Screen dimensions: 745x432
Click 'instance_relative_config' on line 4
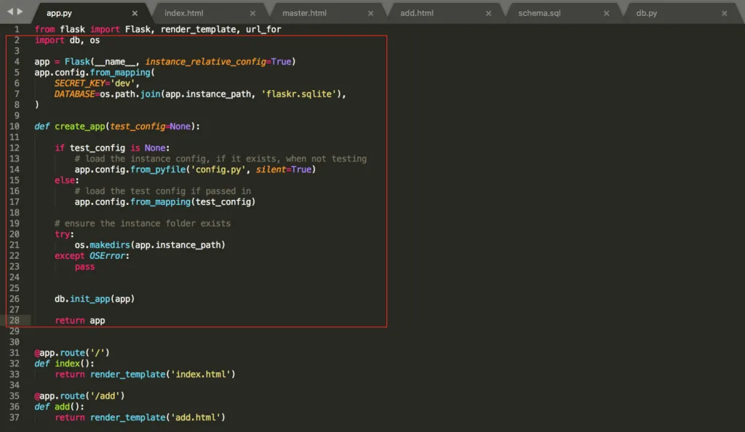[205, 62]
